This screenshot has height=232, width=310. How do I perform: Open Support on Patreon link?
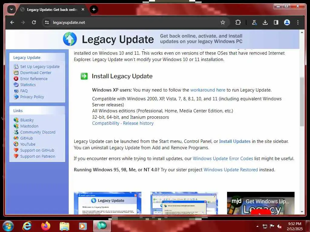click(x=38, y=156)
